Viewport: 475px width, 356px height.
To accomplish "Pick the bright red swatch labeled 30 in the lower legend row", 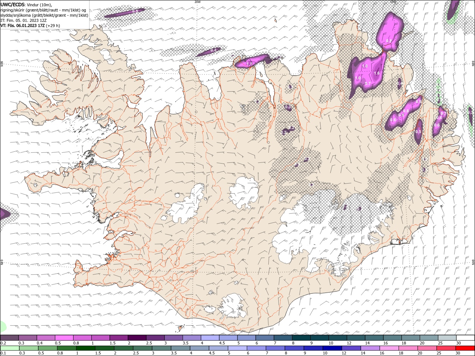I will click(x=465, y=348).
